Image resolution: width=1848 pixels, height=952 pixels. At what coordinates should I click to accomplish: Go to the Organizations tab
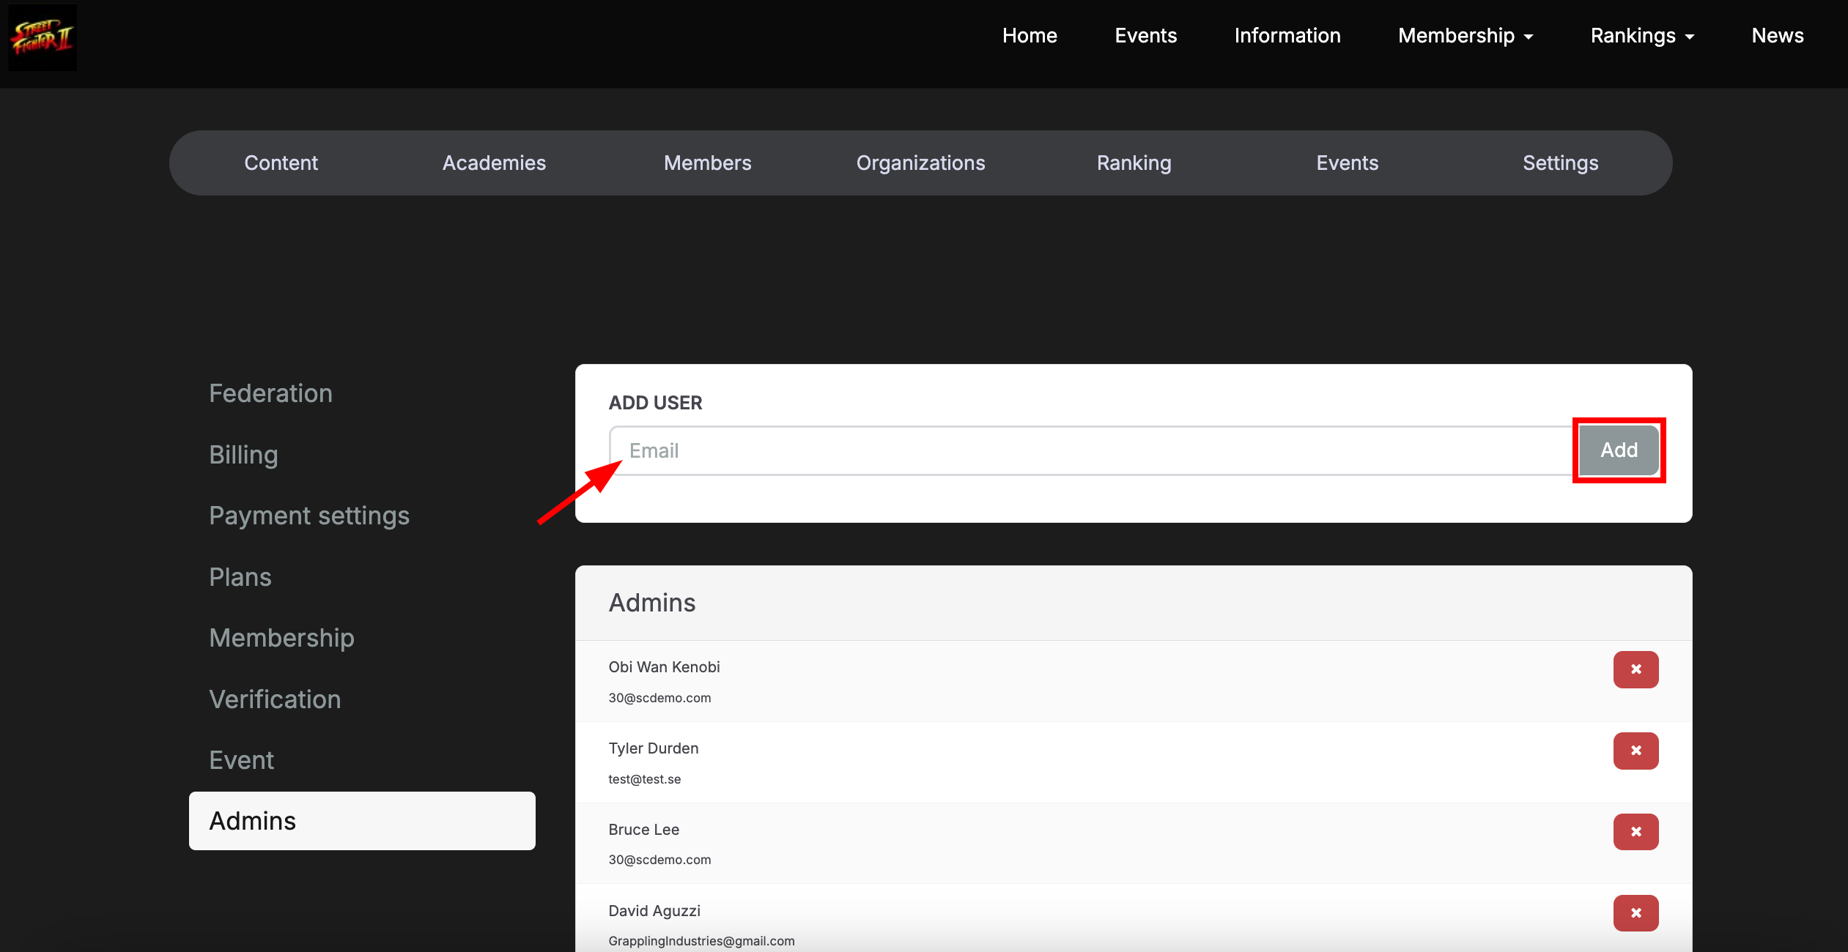tap(920, 163)
